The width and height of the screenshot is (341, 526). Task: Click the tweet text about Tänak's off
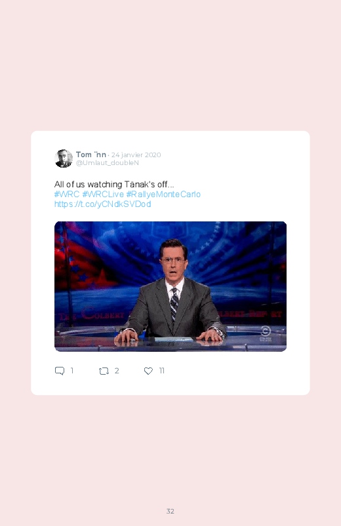click(x=114, y=184)
